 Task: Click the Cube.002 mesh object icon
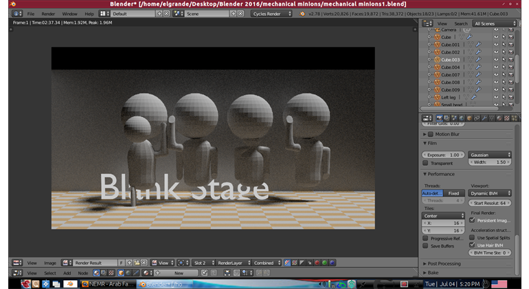(x=437, y=52)
